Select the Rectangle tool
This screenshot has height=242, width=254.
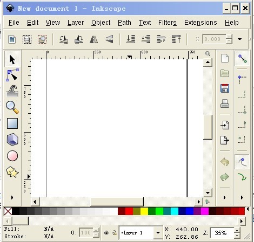[x=12, y=123]
